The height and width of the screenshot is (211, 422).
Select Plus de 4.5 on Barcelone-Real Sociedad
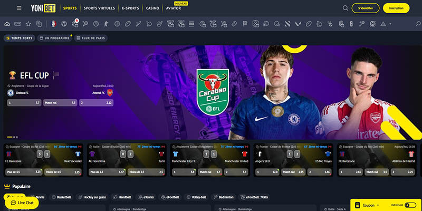[24, 172]
